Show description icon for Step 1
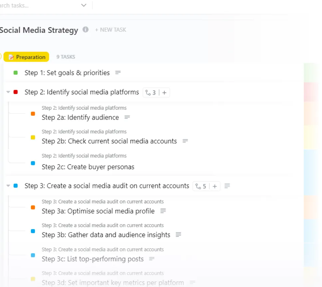The image size is (322, 287). (118, 72)
